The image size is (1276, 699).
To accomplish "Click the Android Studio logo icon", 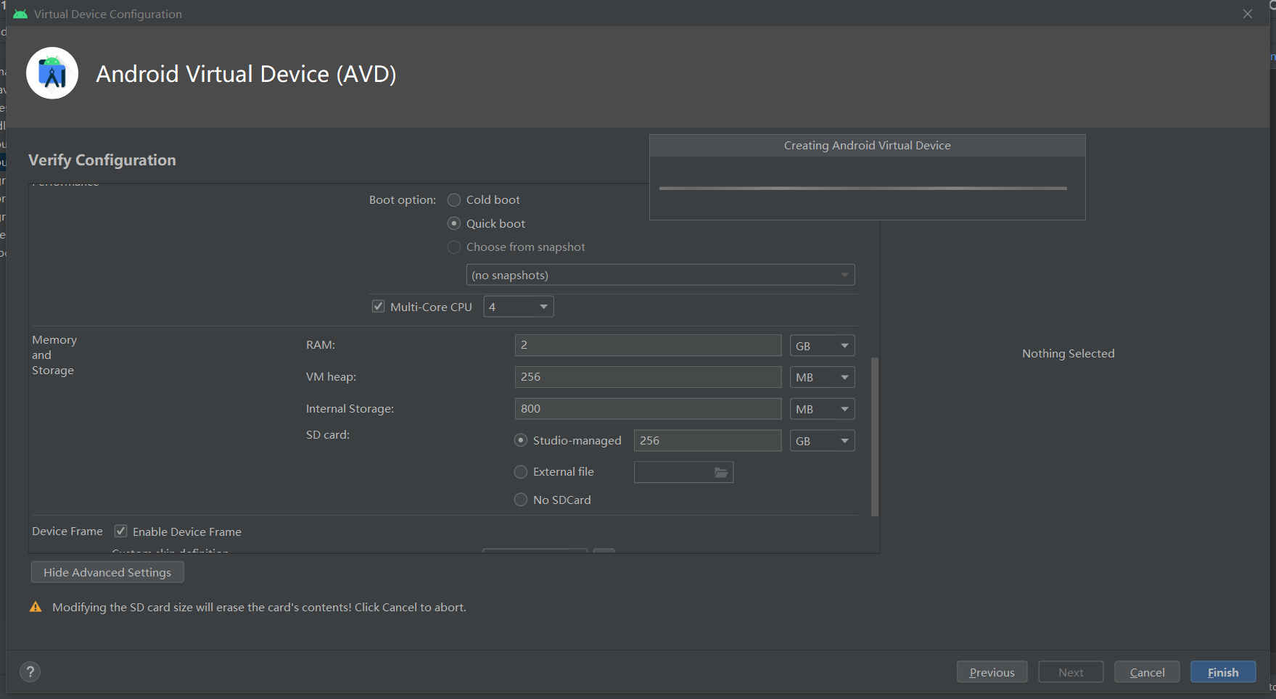I will click(x=52, y=73).
